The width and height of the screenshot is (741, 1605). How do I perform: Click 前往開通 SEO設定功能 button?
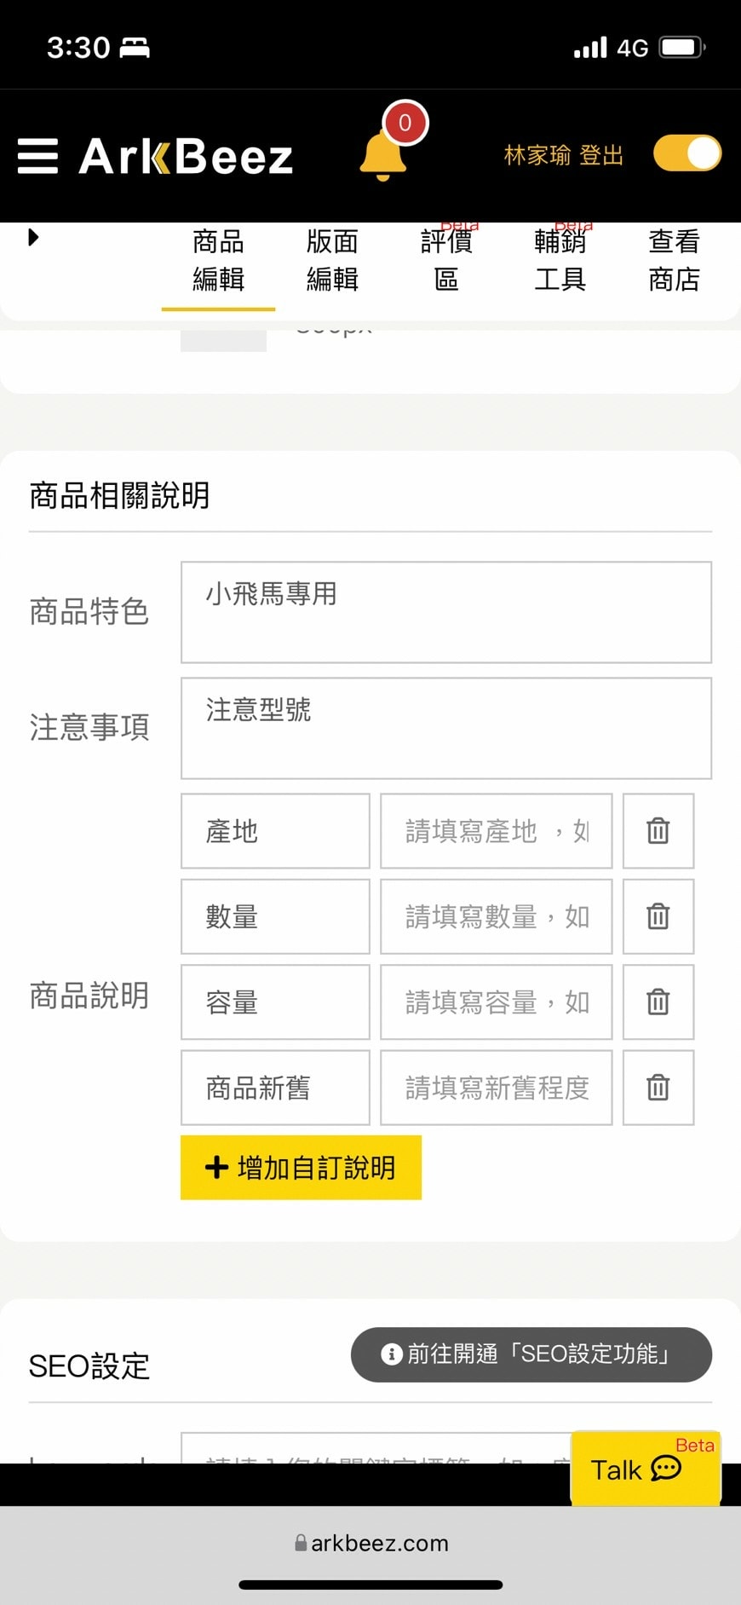(x=531, y=1354)
